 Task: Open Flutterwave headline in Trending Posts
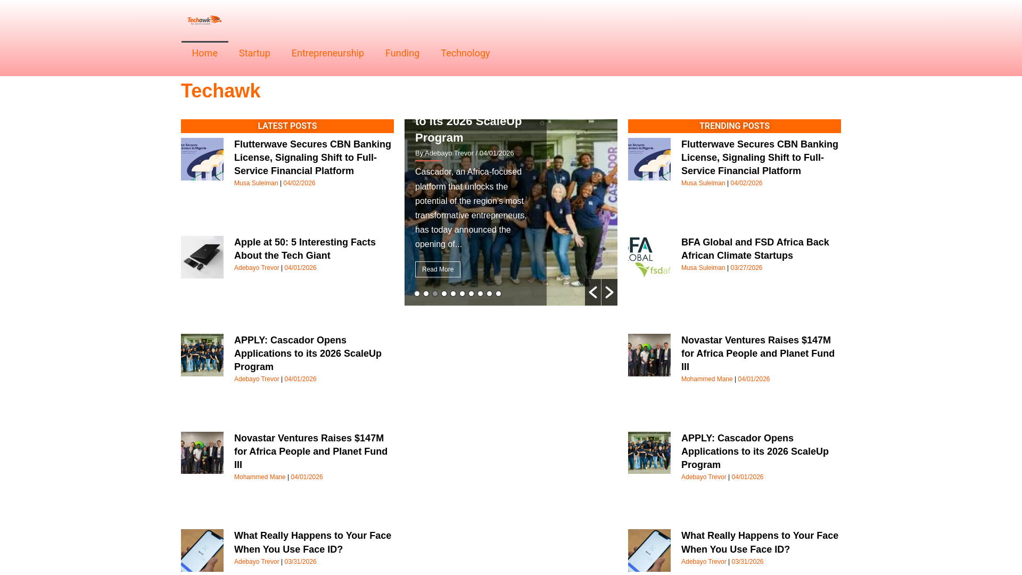click(x=760, y=158)
